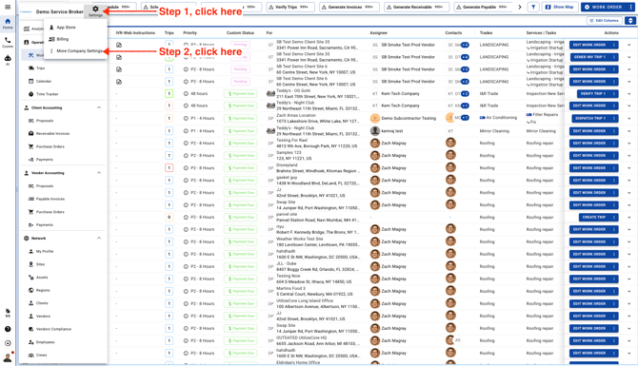Switch to Verify Trips tab
The width and height of the screenshot is (638, 366).
(x=290, y=7)
